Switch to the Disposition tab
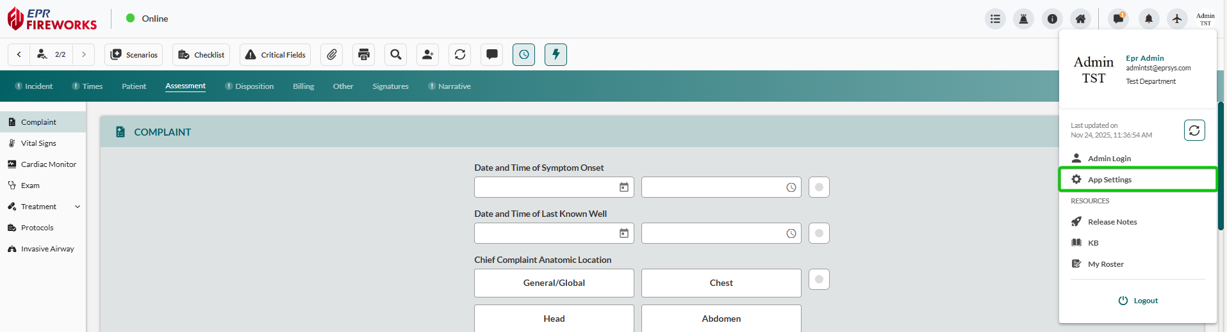Viewport: 1227px width, 332px height. point(249,86)
